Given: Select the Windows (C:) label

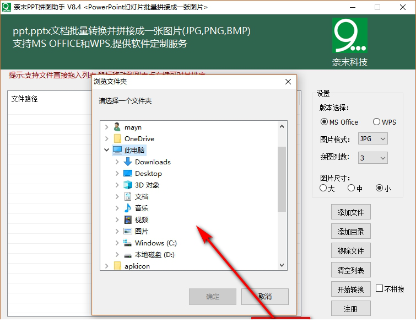Looking at the screenshot, I should point(156,243).
